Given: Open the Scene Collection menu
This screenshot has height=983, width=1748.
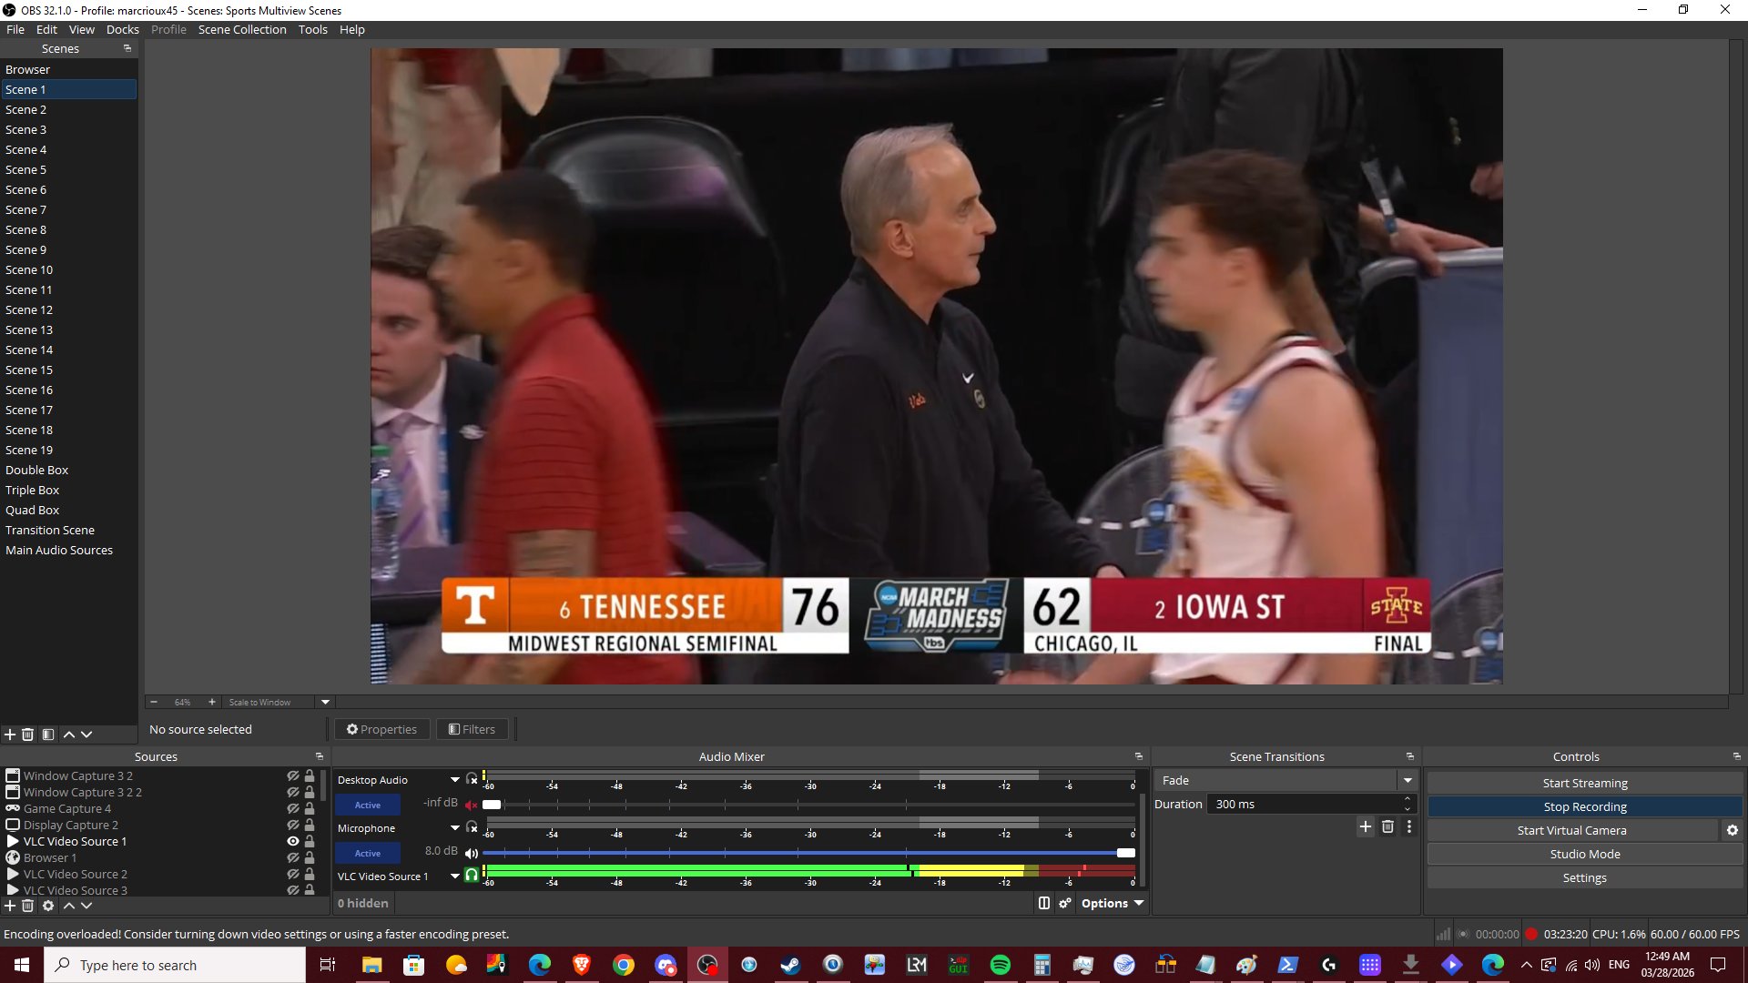Looking at the screenshot, I should coord(242,29).
